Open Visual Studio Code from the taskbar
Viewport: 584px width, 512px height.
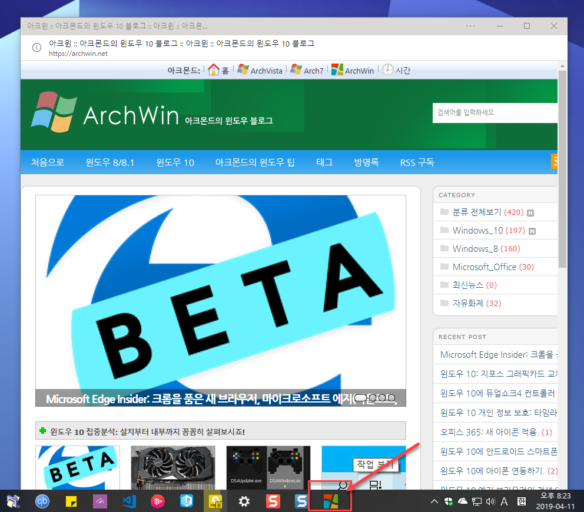point(129,501)
